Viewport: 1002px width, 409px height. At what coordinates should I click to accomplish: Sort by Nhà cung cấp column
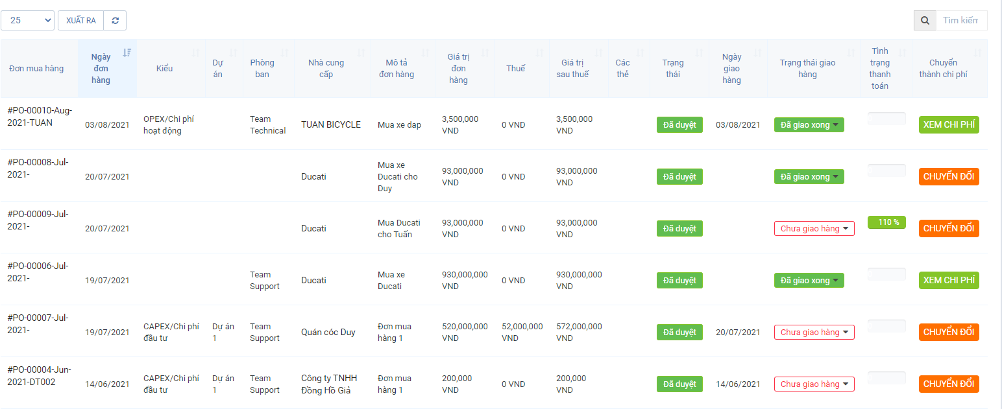click(x=326, y=68)
